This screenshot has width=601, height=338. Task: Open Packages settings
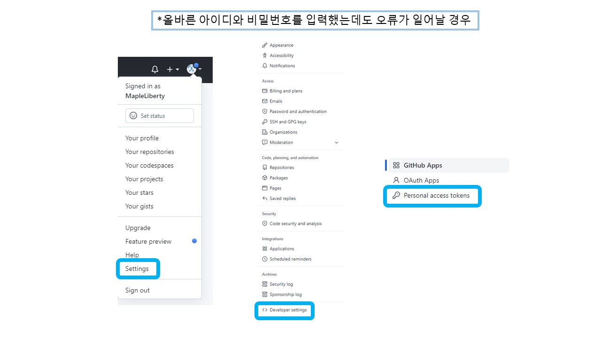click(x=279, y=178)
